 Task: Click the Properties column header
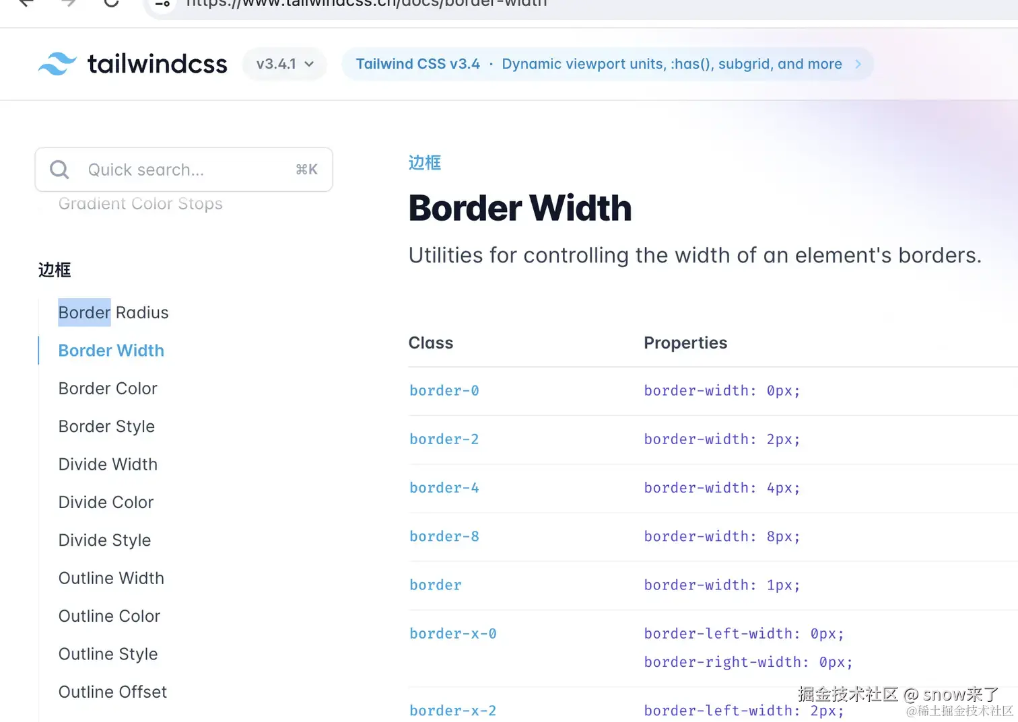pyautogui.click(x=685, y=343)
